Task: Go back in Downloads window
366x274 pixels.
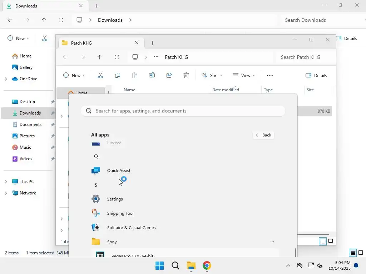Action: 10,20
